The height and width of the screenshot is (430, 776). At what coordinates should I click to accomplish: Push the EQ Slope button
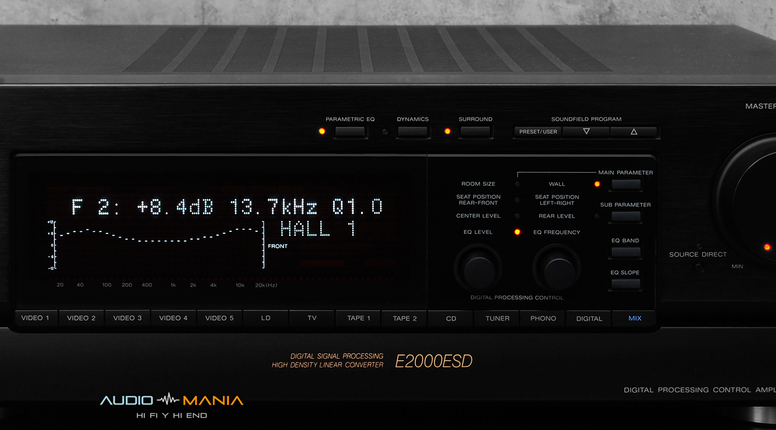[626, 284]
